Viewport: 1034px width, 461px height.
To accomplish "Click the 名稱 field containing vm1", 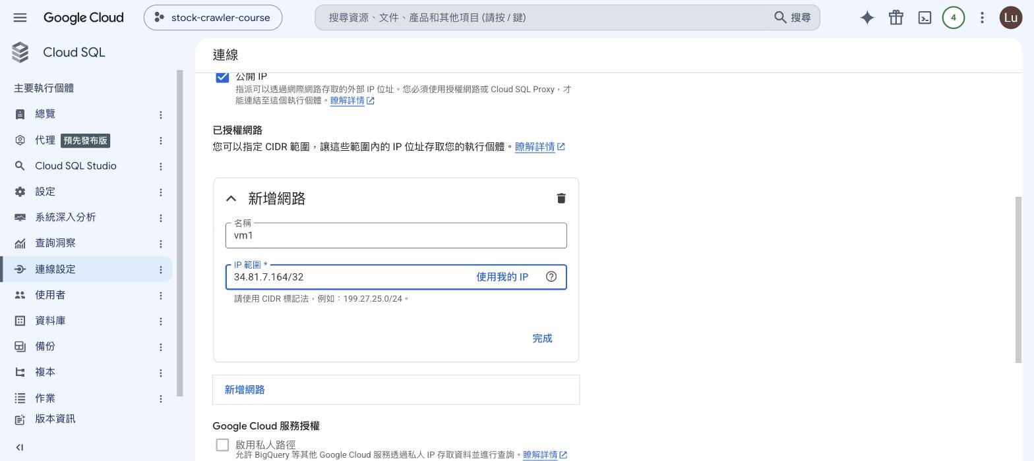I will [396, 236].
